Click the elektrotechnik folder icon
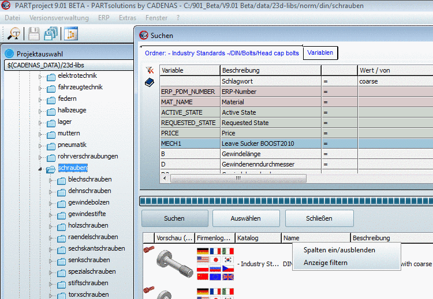433x299 pixels. (x=51, y=77)
